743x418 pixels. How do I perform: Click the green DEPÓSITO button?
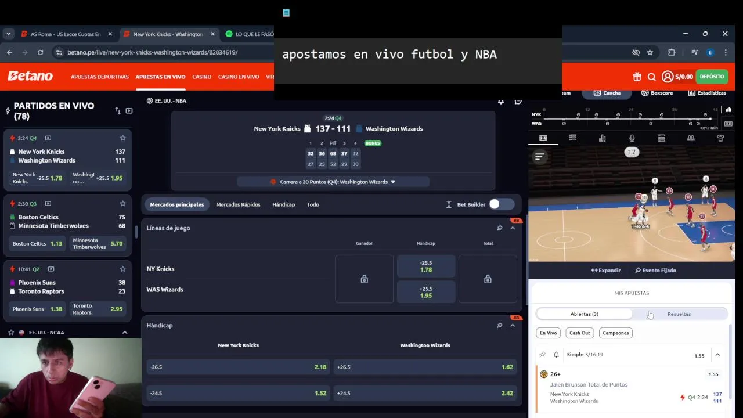712,77
